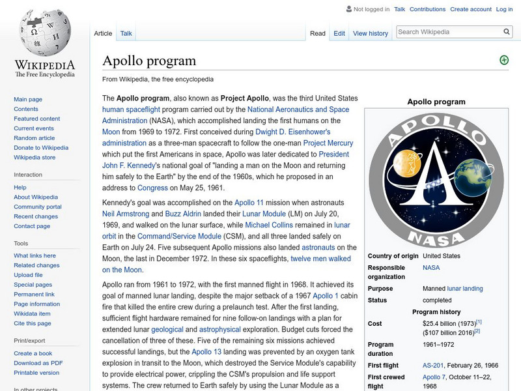Click the not logged in user icon
Screen dimensions: 521x391
pos(348,9)
